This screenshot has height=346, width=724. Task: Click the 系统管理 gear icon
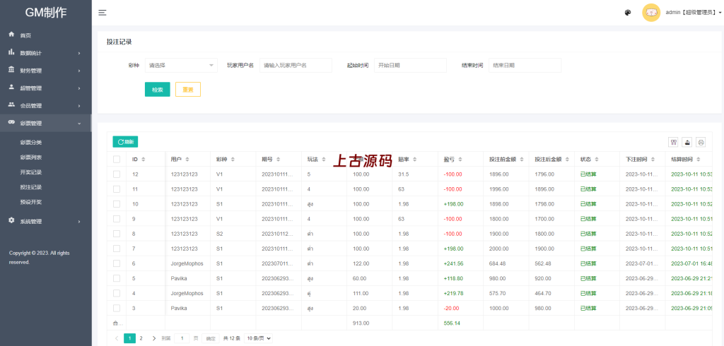click(x=11, y=220)
